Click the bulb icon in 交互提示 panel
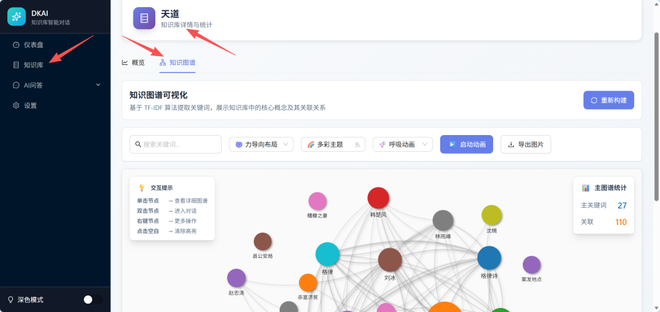Viewport: 660px width, 312px height. 141,188
